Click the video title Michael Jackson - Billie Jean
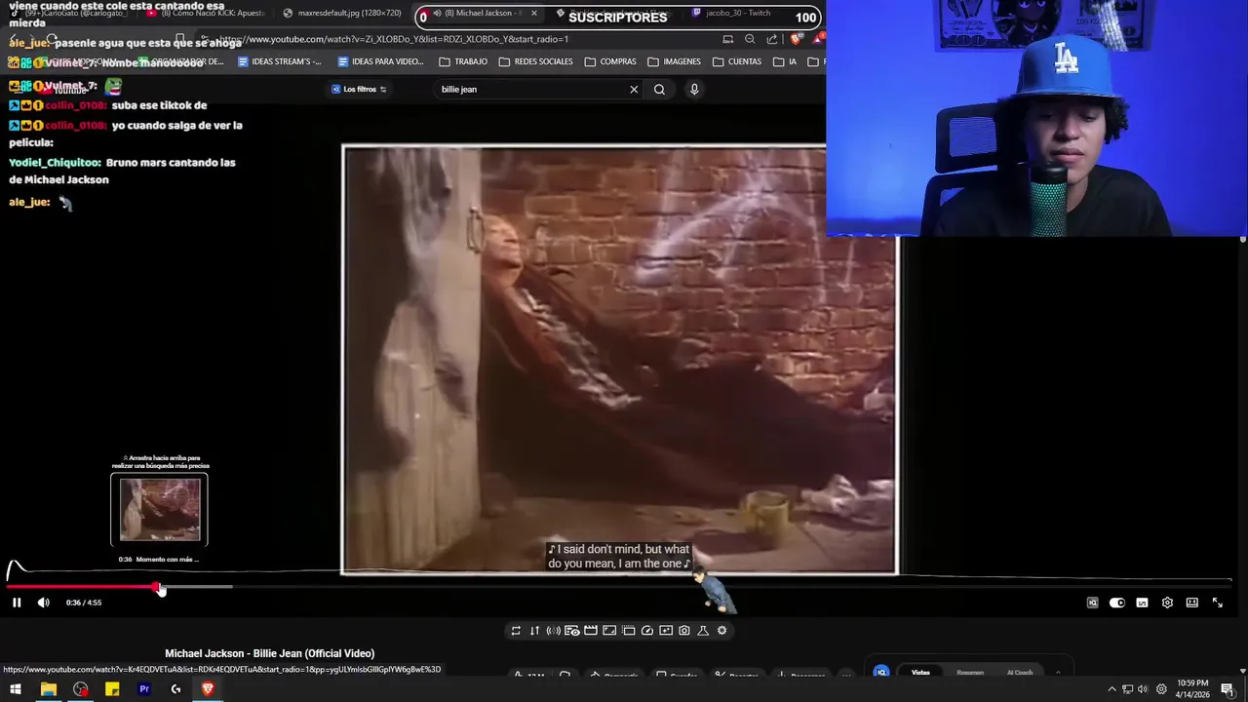Screen dimensions: 1248x702 269,653
